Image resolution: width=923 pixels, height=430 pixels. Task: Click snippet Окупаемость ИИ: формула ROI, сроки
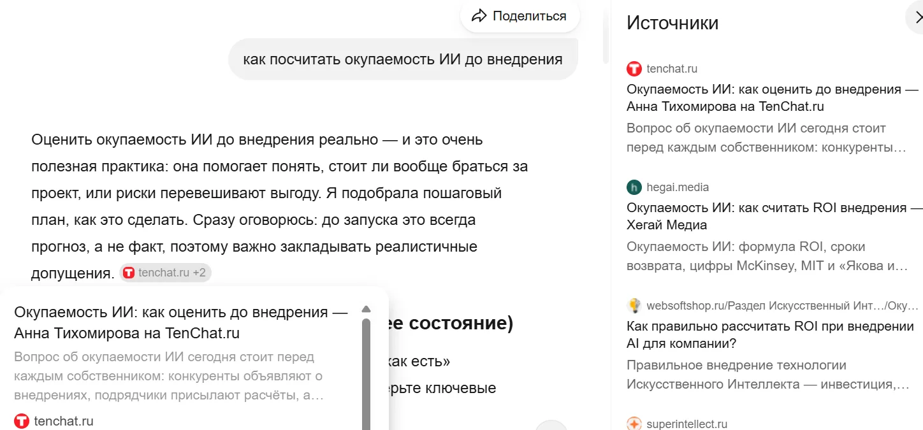tap(767, 256)
